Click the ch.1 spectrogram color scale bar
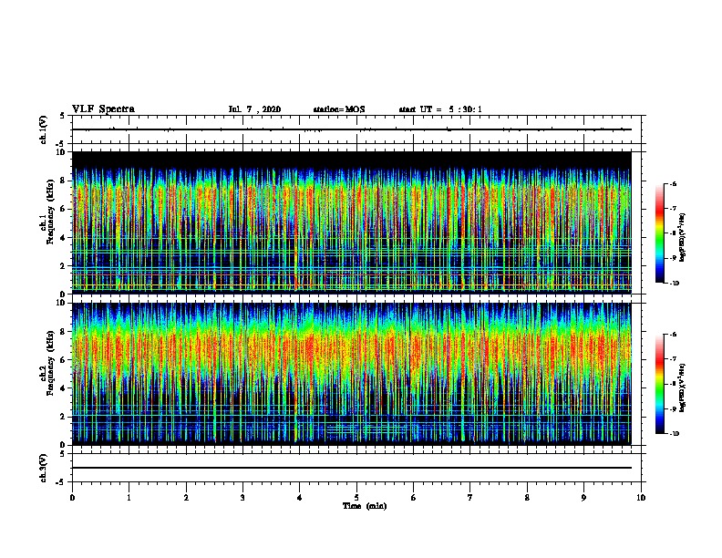The width and height of the screenshot is (722, 558). 659,233
